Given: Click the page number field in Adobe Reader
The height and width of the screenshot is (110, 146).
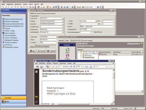Looking at the screenshot, I should coord(61,66).
